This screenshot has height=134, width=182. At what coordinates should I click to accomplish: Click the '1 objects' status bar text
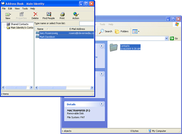click(x=67, y=131)
